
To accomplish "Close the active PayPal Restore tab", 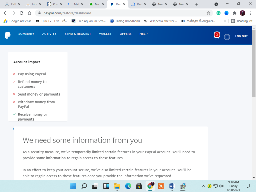I will pyautogui.click(x=124, y=4).
